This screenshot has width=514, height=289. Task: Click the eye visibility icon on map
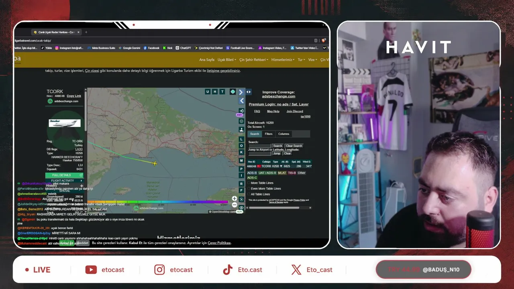coord(241,208)
